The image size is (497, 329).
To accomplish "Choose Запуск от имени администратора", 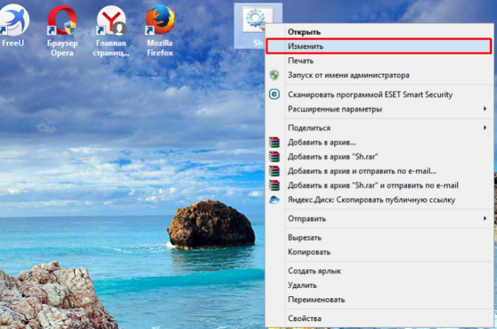I will (x=379, y=75).
